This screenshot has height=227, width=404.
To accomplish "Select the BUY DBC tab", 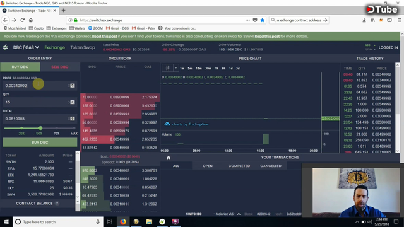I will 20,67.
